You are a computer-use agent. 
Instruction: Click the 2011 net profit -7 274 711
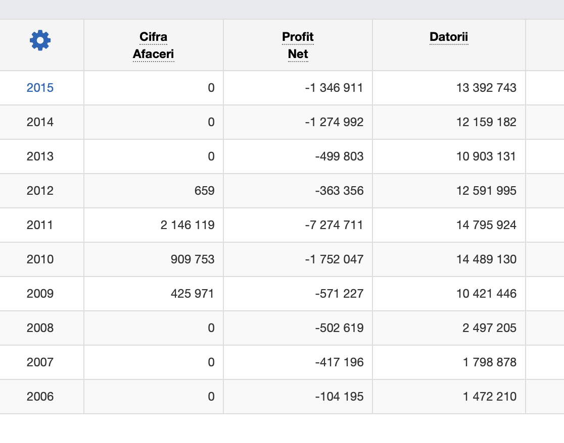tap(334, 225)
